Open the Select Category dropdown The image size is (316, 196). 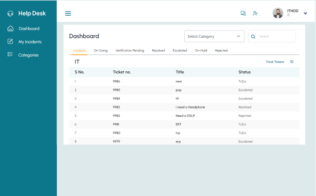(214, 36)
